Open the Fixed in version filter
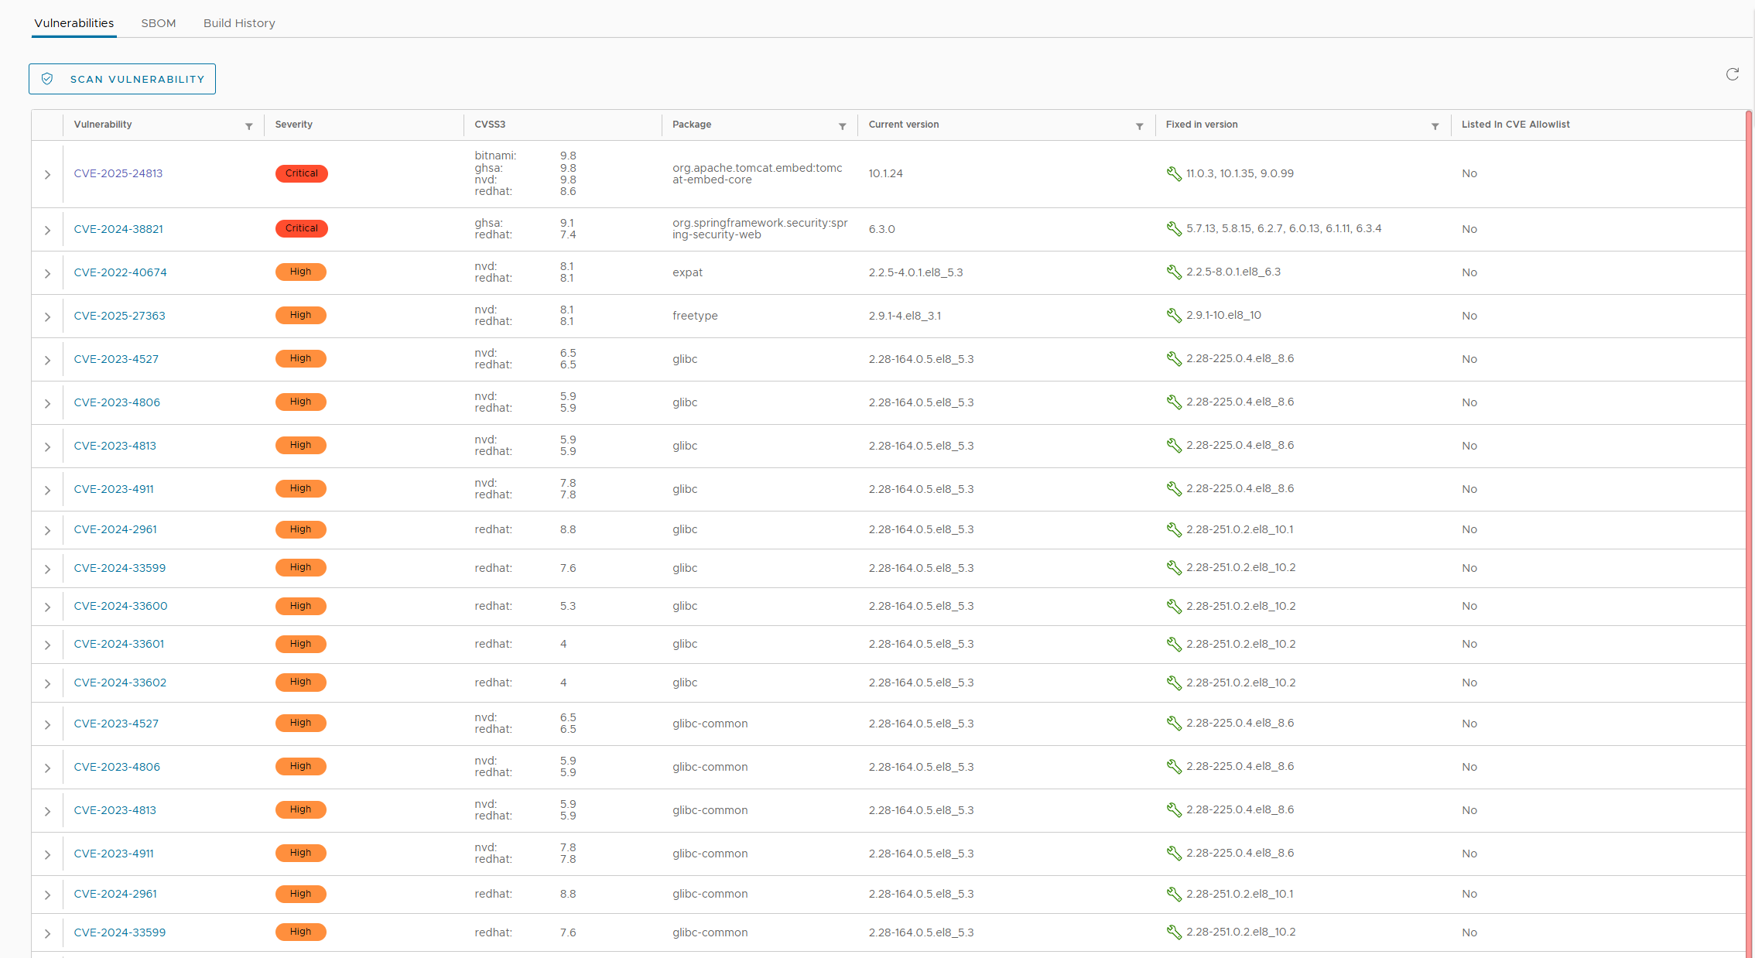The image size is (1755, 958). coord(1435,126)
